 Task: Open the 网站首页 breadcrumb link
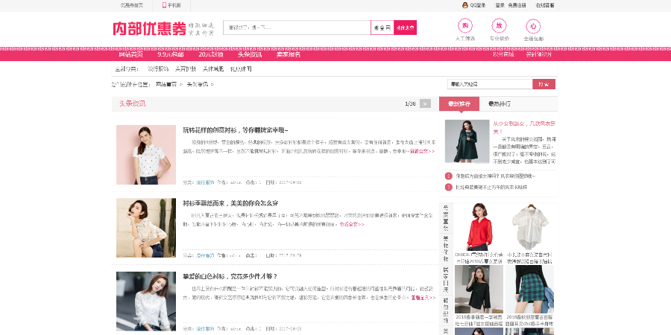(x=166, y=84)
